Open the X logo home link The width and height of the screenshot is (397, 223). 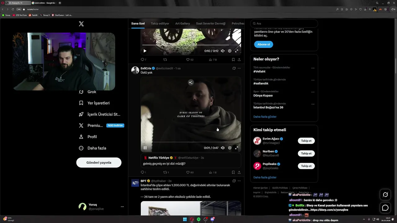pos(81,24)
